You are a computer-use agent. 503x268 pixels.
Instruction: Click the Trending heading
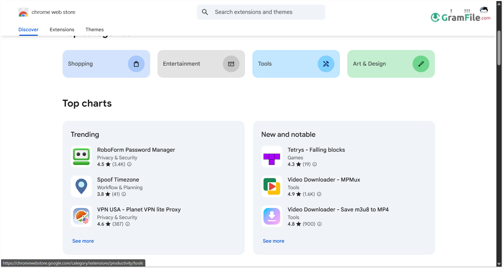click(x=85, y=135)
